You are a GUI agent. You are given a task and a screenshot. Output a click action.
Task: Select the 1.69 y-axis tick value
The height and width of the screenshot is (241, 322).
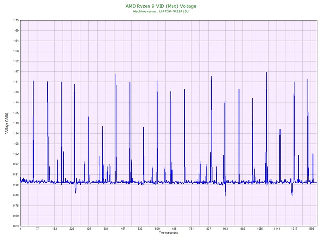(16, 31)
